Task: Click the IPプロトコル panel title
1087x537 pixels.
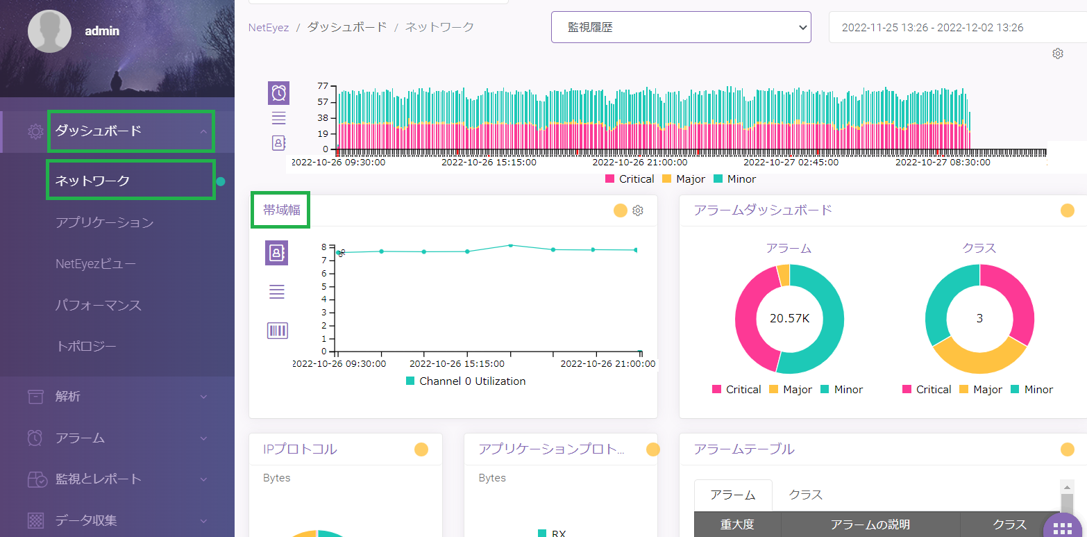Action: click(300, 449)
